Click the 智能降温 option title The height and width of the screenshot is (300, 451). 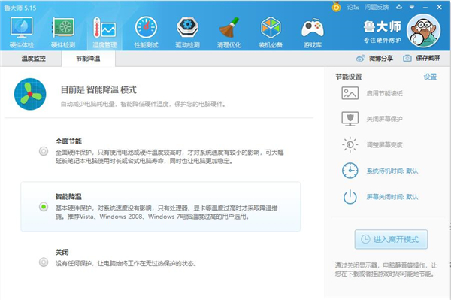pyautogui.click(x=68, y=197)
